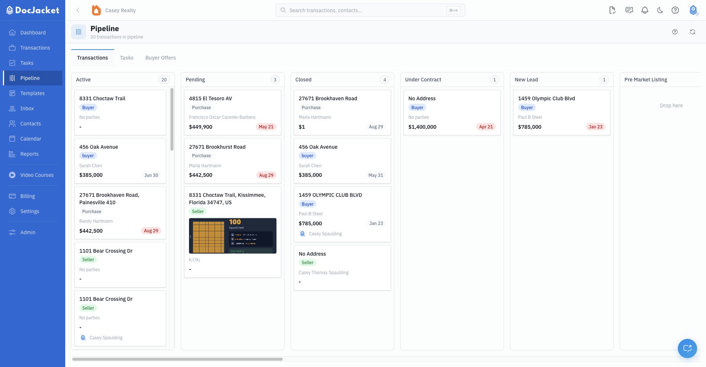The height and width of the screenshot is (367, 706).
Task: Click the square feet thumbnail image
Action: point(233,236)
